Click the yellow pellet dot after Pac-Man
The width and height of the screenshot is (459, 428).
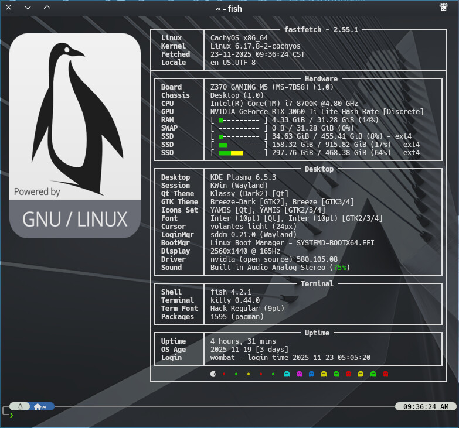tap(249, 374)
